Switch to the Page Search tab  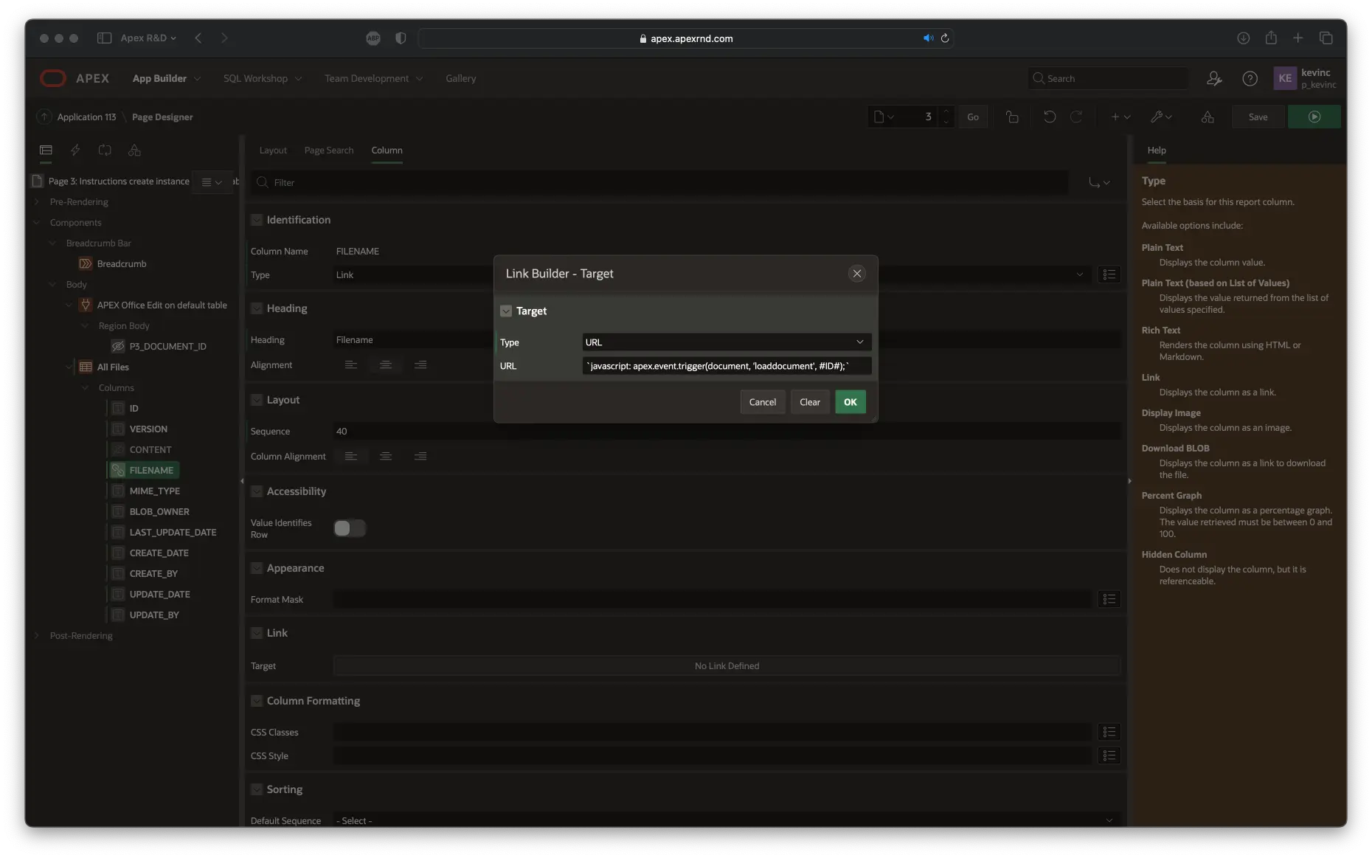pyautogui.click(x=329, y=150)
